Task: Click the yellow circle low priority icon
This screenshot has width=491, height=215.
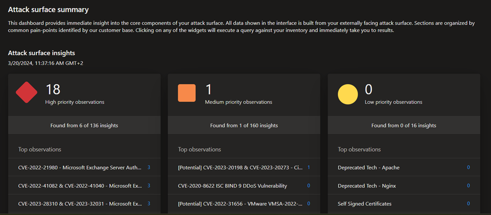Action: pos(347,94)
